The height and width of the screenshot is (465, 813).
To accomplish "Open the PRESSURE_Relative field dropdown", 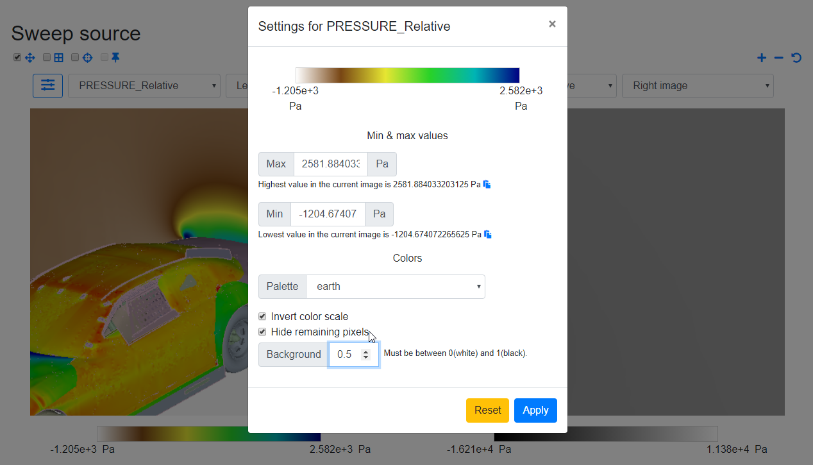I will pyautogui.click(x=144, y=86).
